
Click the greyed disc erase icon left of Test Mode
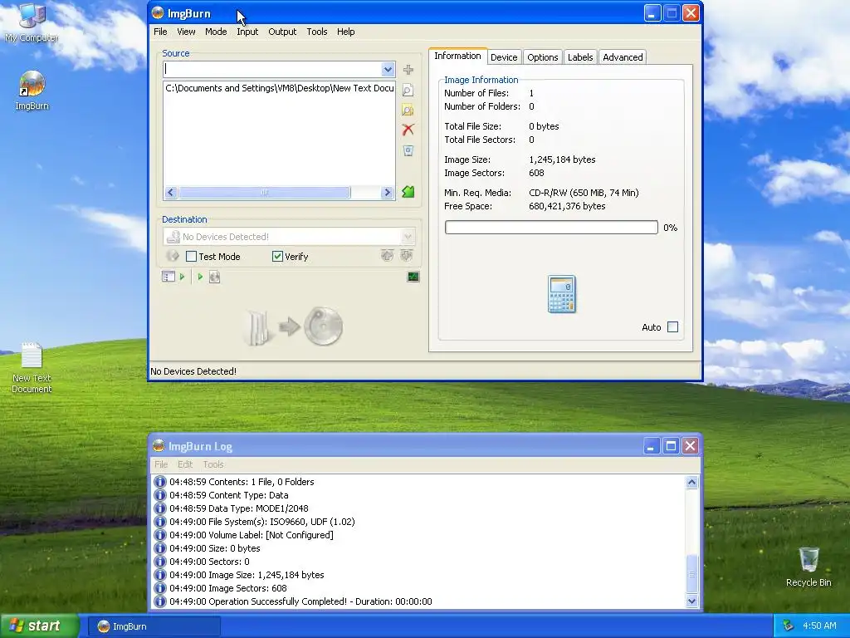(173, 256)
